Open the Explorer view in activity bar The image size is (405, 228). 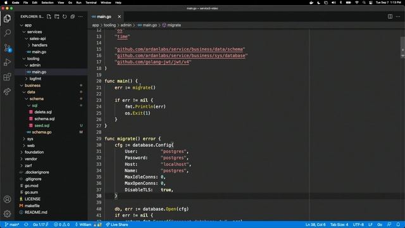point(7,18)
